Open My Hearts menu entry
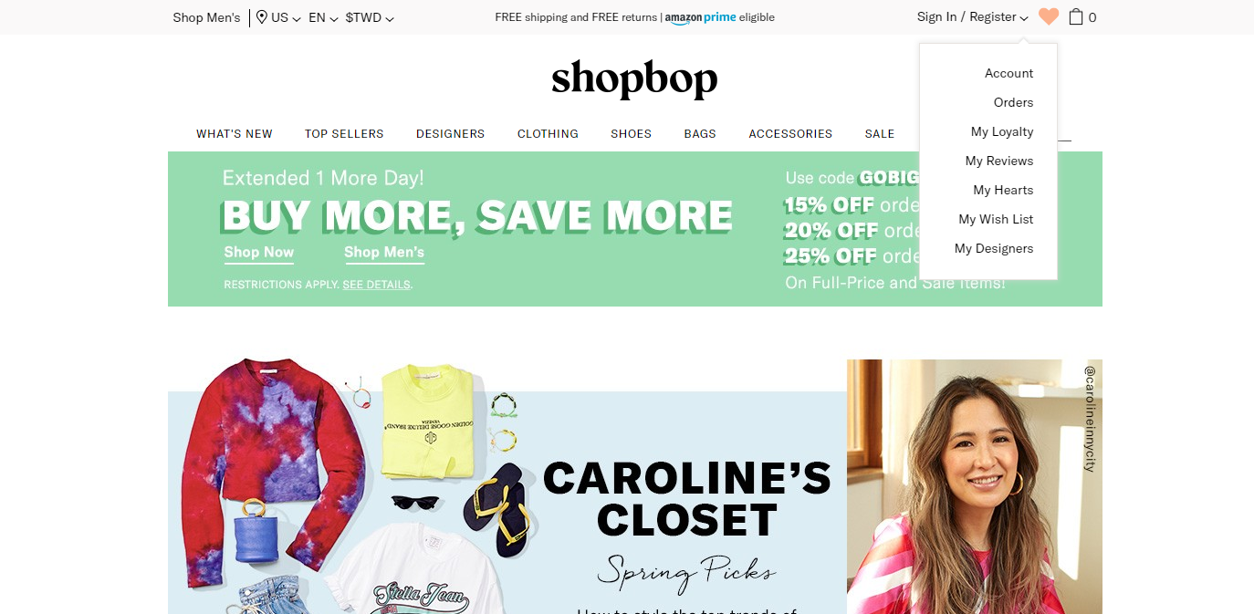1254x614 pixels. click(x=1003, y=190)
